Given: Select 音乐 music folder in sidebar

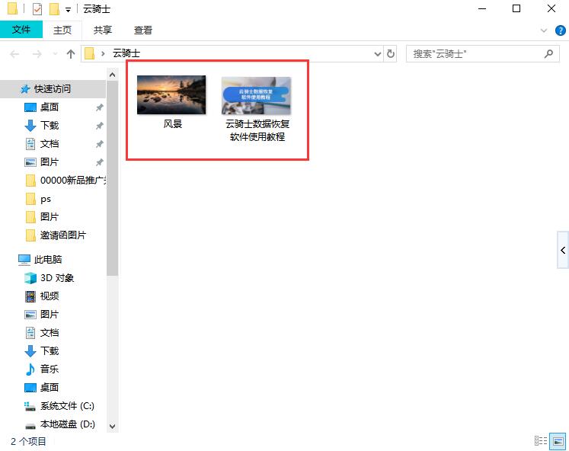Looking at the screenshot, I should click(50, 369).
